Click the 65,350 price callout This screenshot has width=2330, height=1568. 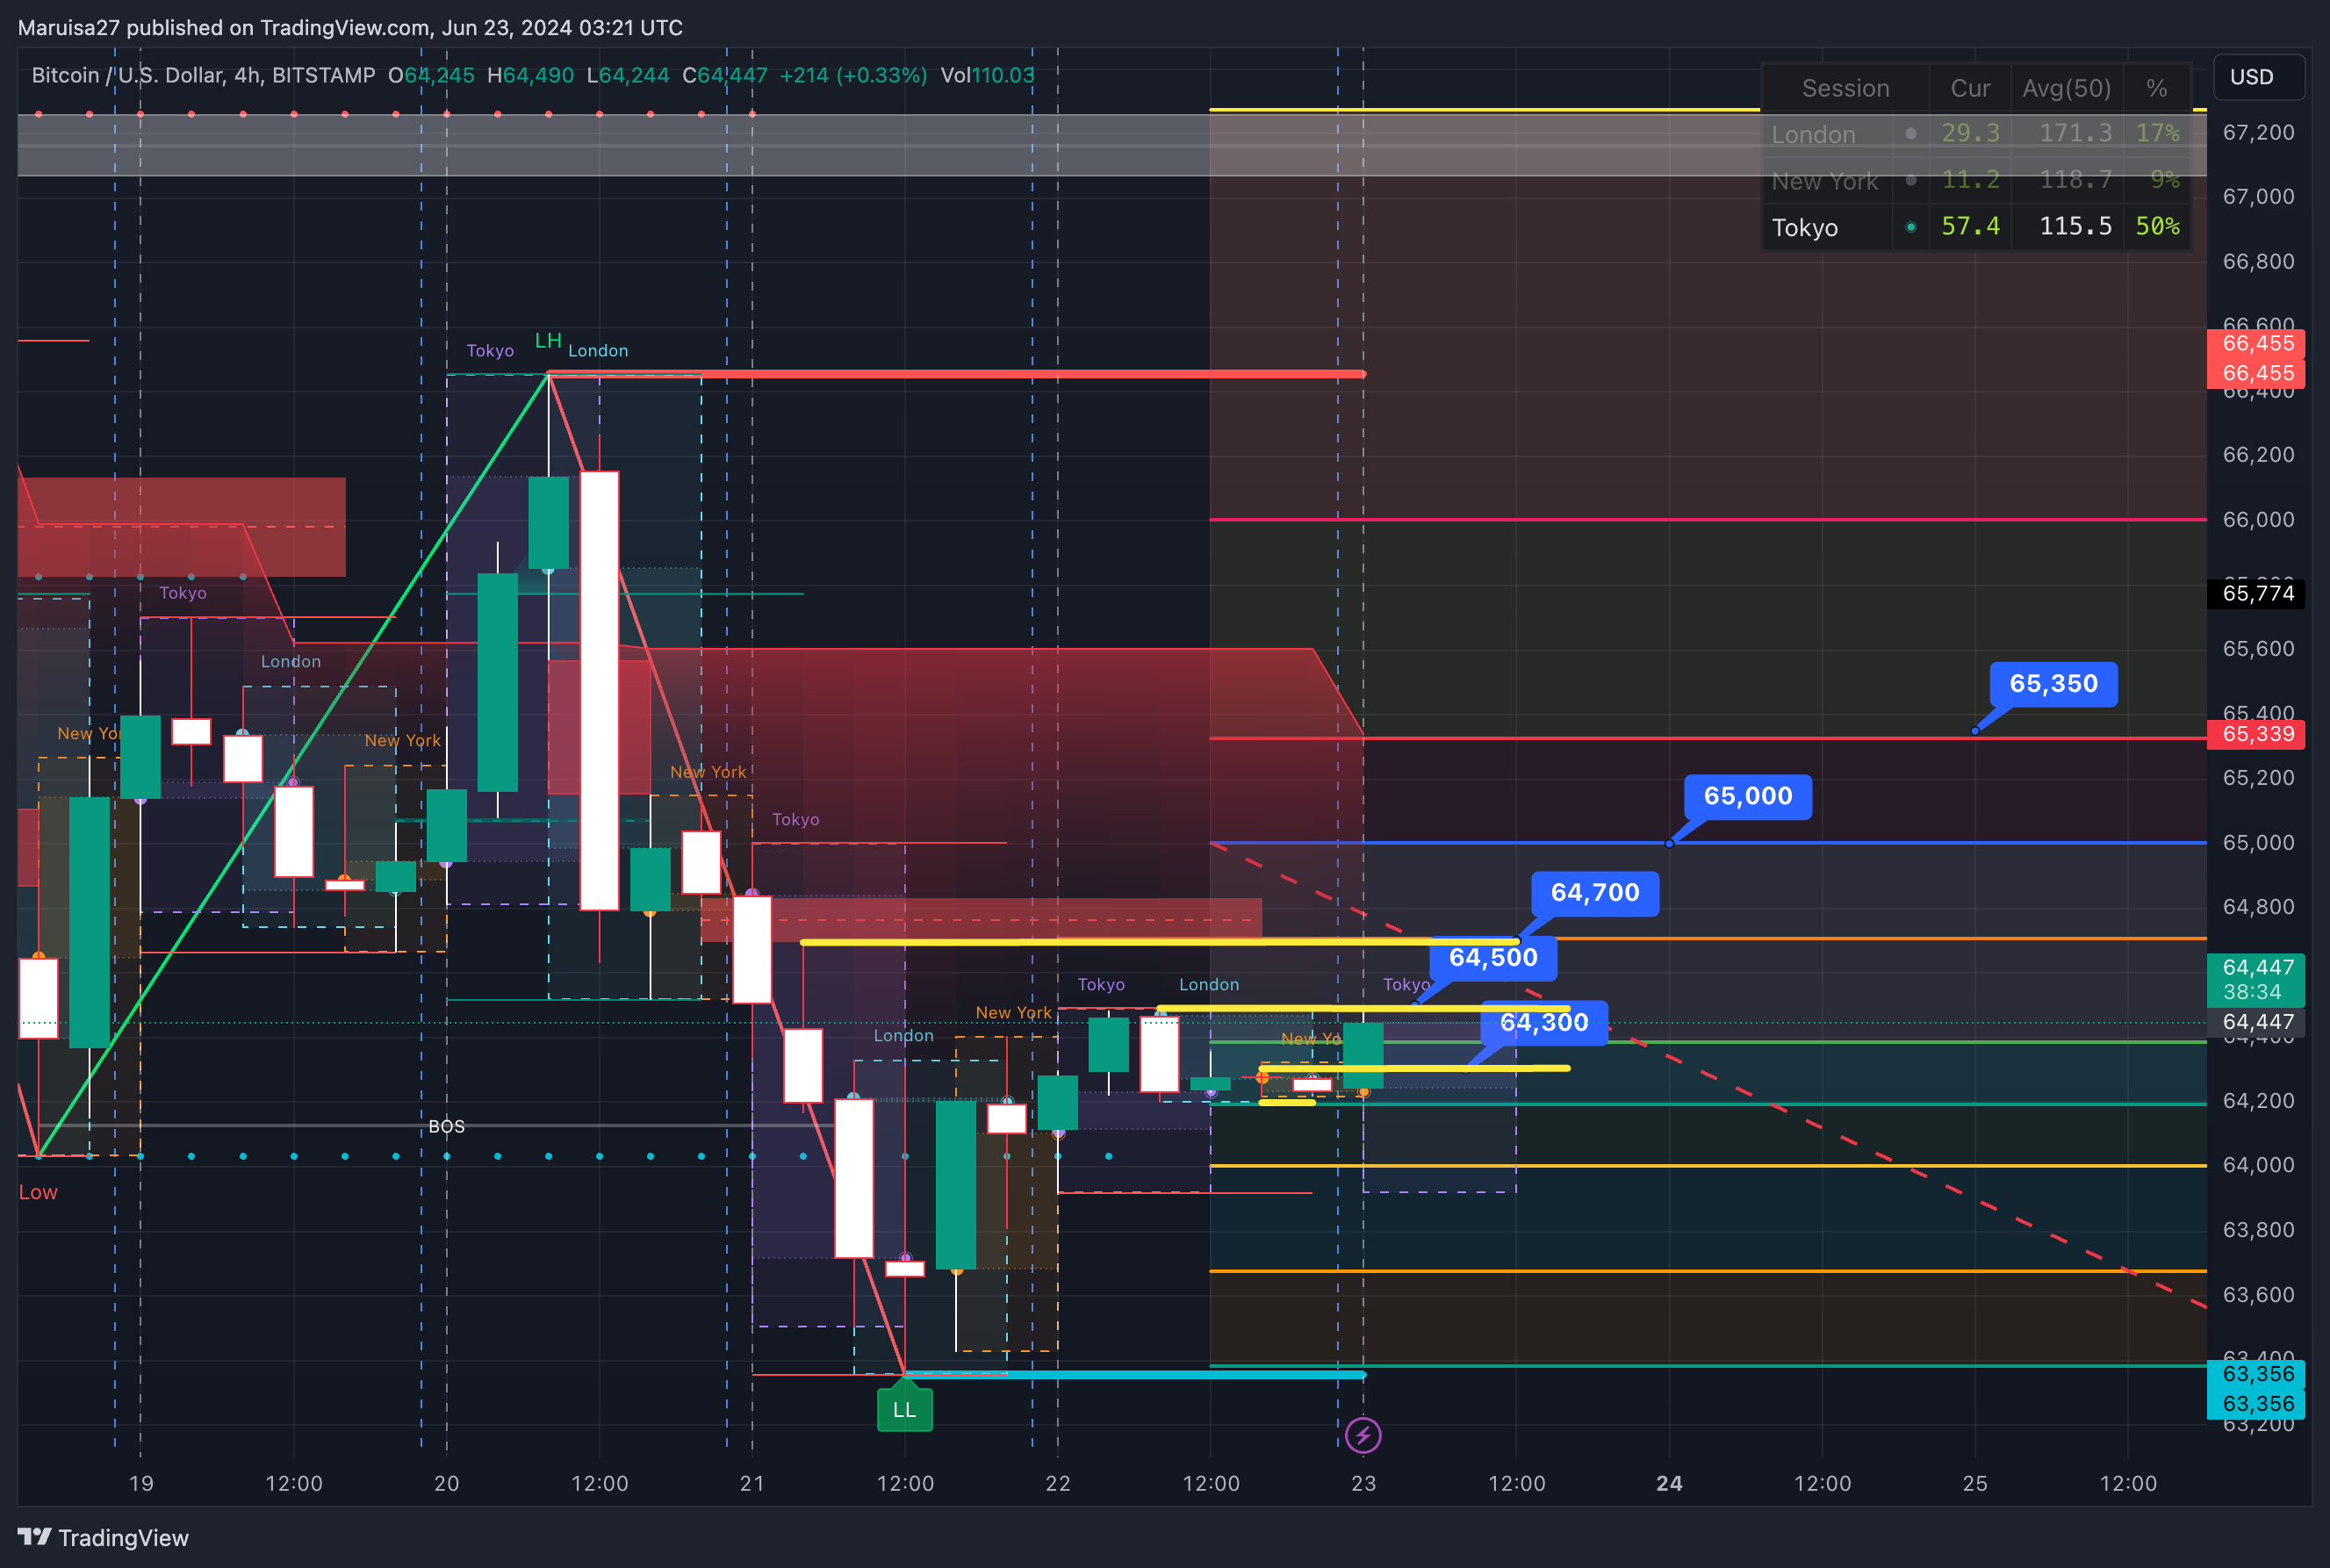tap(2053, 684)
